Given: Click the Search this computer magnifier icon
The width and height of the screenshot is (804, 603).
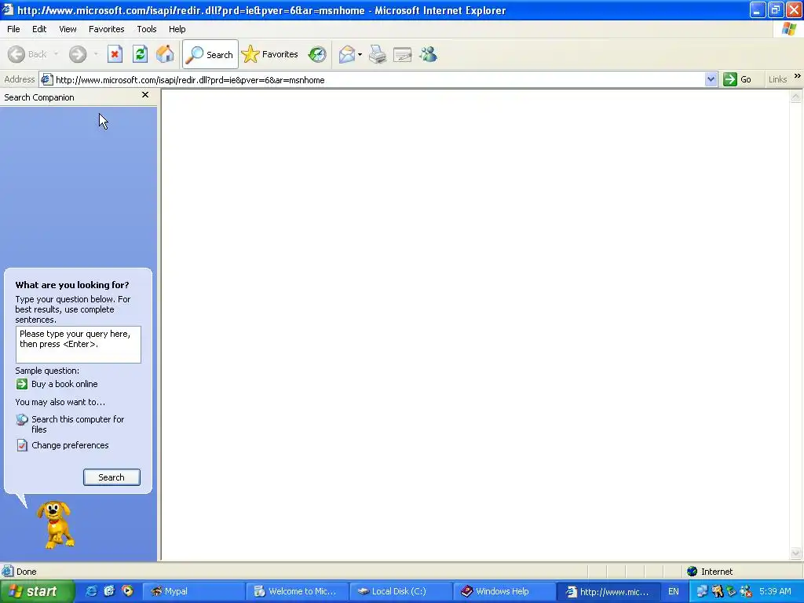Looking at the screenshot, I should (21, 419).
